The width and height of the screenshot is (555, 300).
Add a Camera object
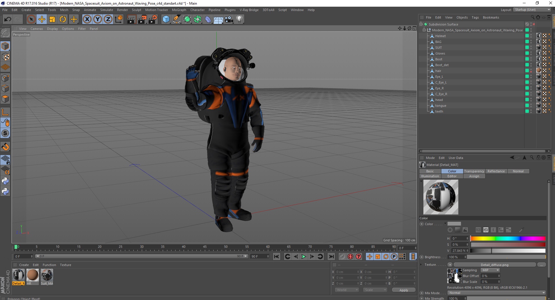point(229,19)
